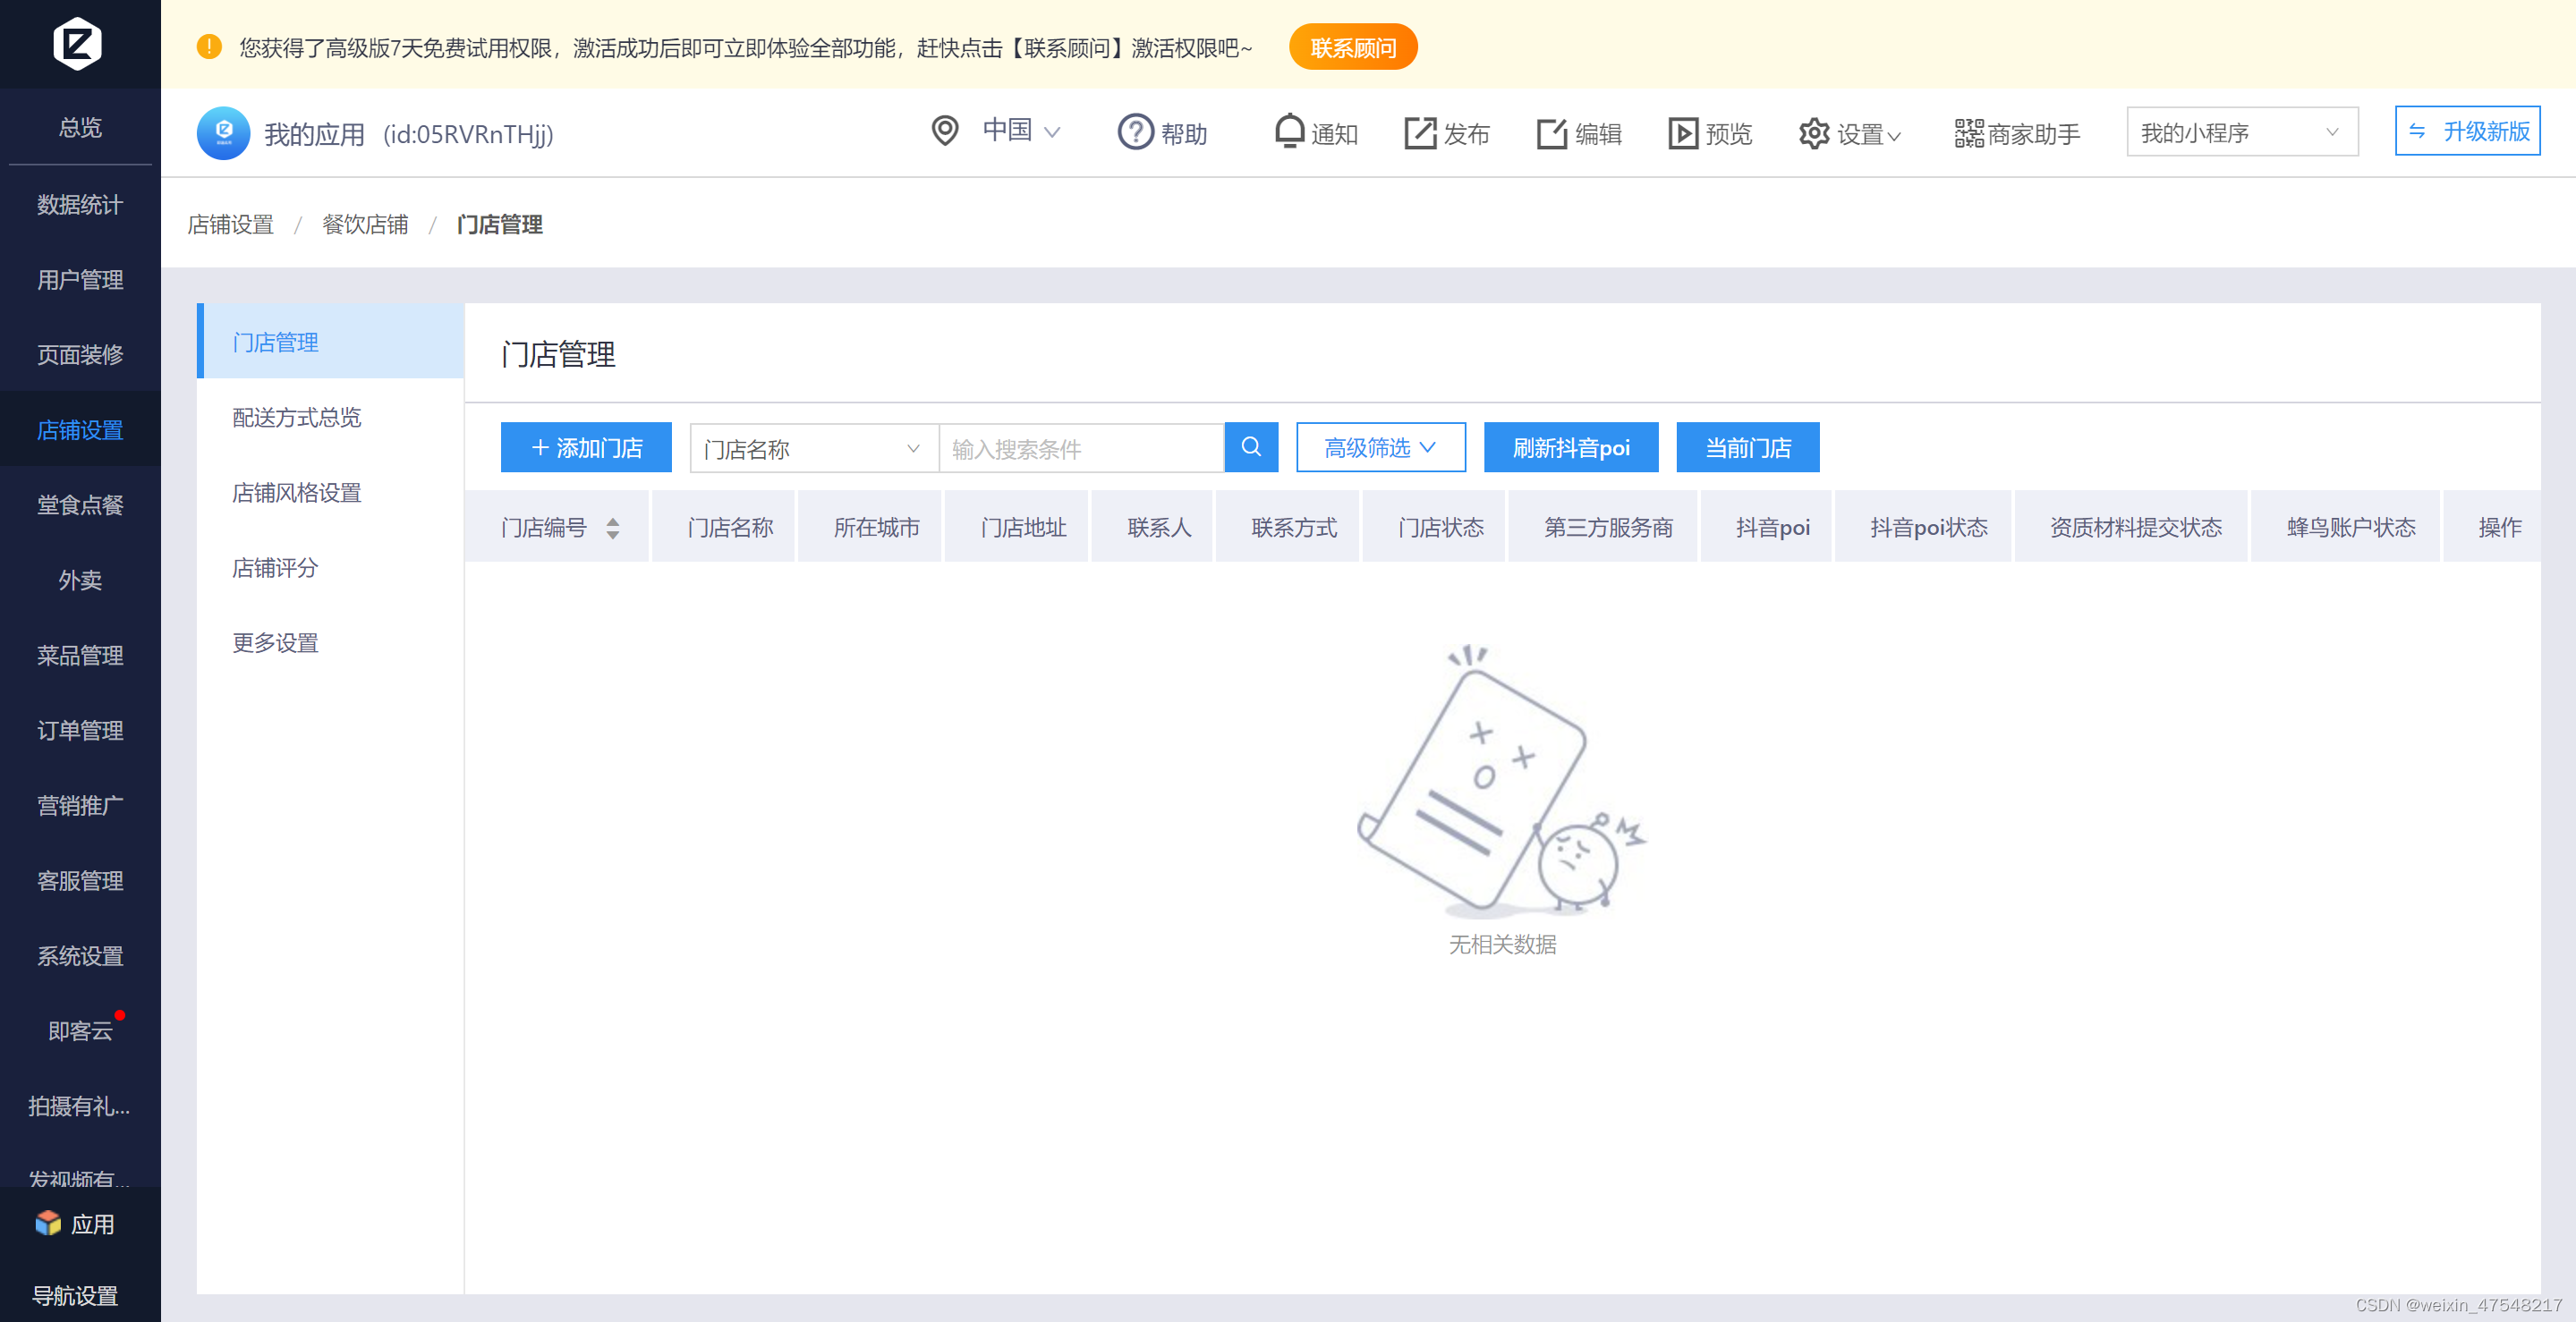
Task: Click the orange 联系顾问 button
Action: (x=1352, y=47)
